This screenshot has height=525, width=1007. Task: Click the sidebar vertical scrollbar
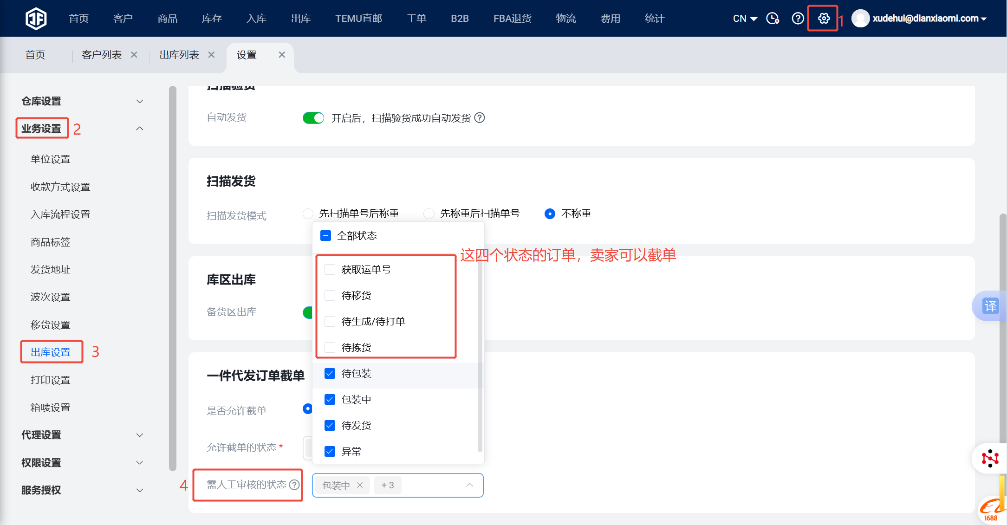[173, 279]
